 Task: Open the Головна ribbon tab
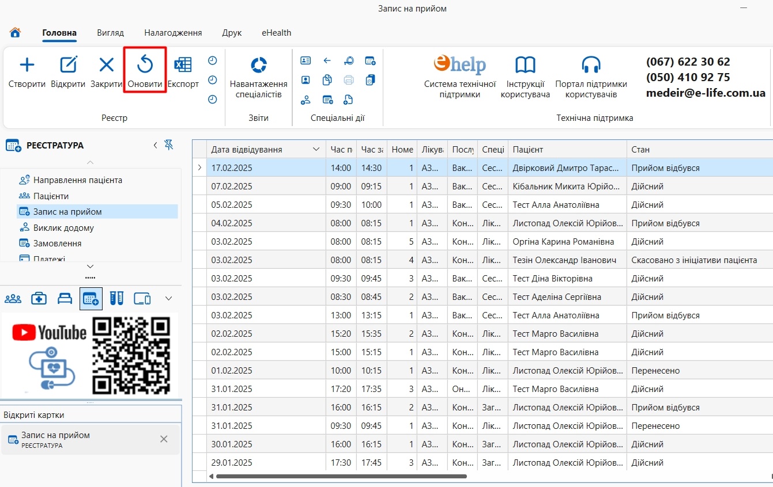(59, 33)
